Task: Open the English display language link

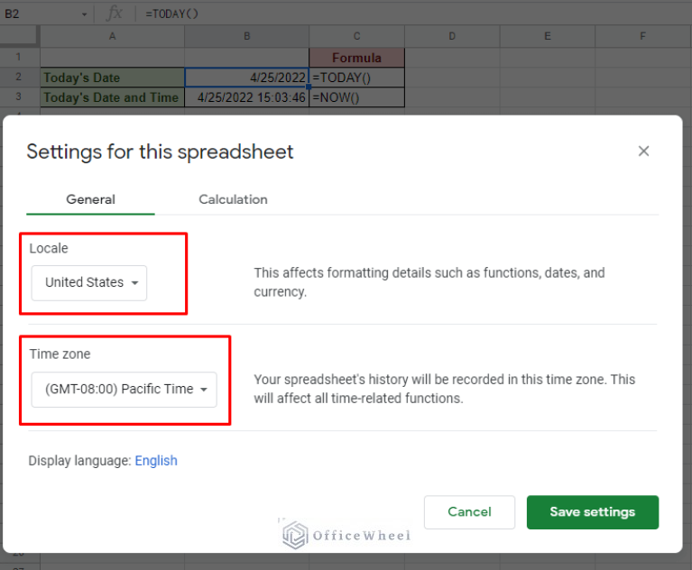Action: [156, 460]
